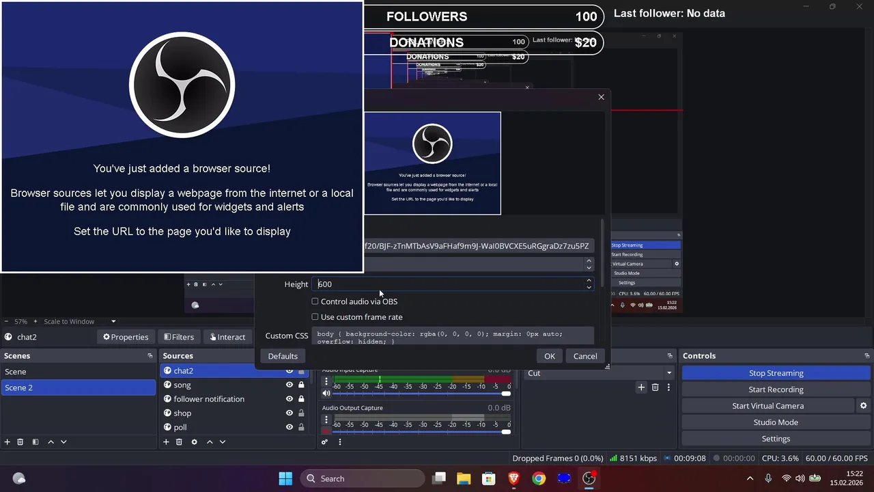Image resolution: width=874 pixels, height=492 pixels.
Task: Toggle visibility of the shop source
Action: (290, 413)
